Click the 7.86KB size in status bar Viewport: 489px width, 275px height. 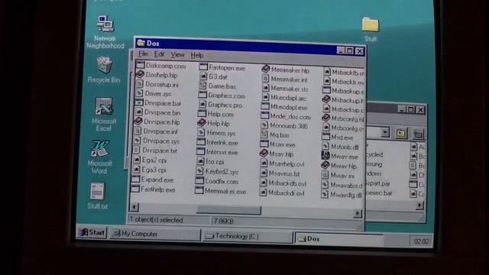click(223, 221)
